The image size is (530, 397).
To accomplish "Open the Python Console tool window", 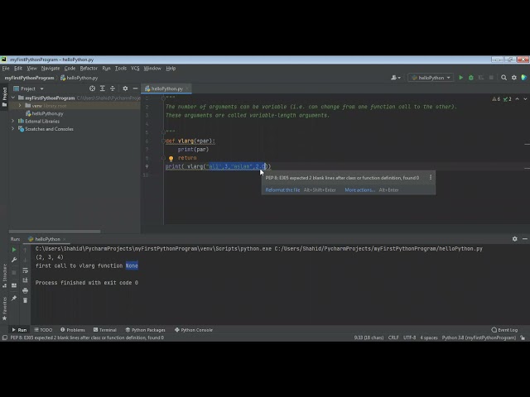I will [194, 330].
